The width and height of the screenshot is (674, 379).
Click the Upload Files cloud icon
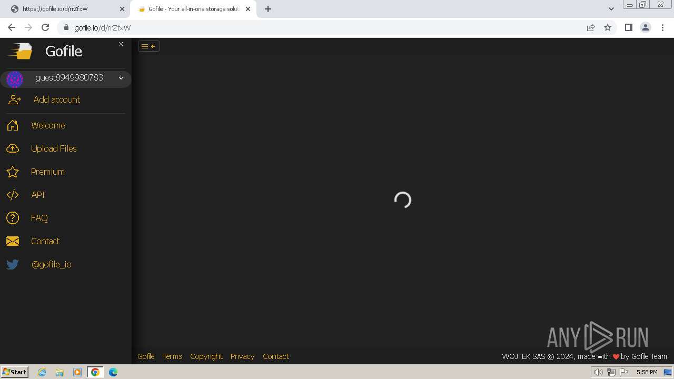coord(13,148)
